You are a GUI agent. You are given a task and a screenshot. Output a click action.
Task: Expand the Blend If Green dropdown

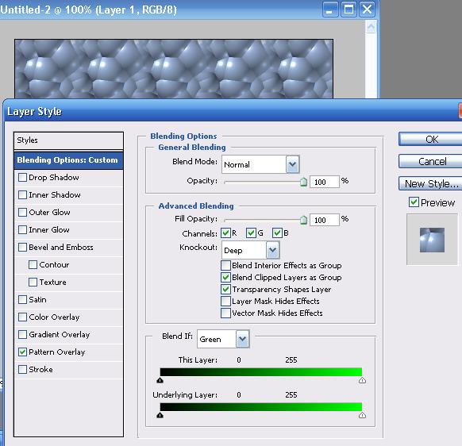(242, 339)
